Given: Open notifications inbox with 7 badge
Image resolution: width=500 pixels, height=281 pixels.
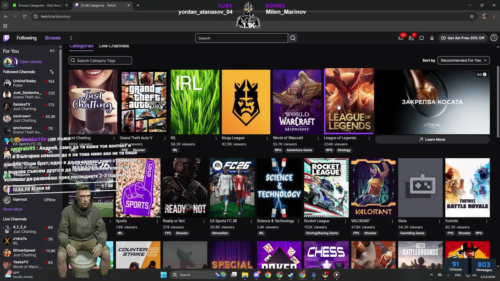Looking at the screenshot, I should click(x=411, y=38).
